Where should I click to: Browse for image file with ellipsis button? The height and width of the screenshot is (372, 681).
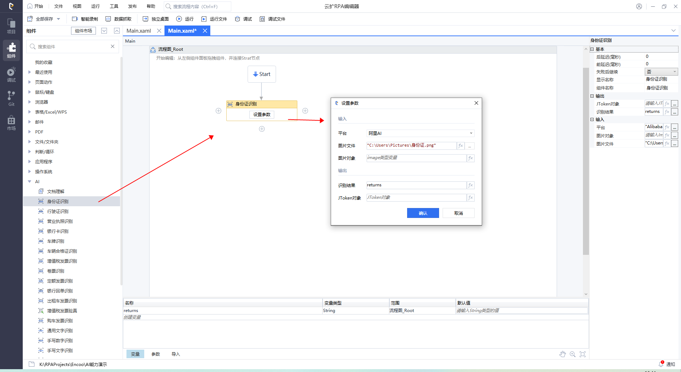click(x=470, y=146)
